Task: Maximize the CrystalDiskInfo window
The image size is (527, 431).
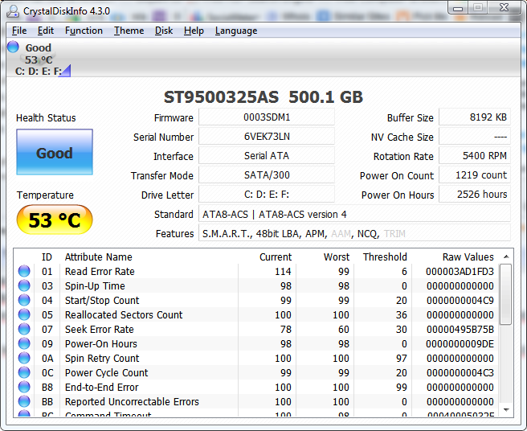Action: tap(478, 8)
